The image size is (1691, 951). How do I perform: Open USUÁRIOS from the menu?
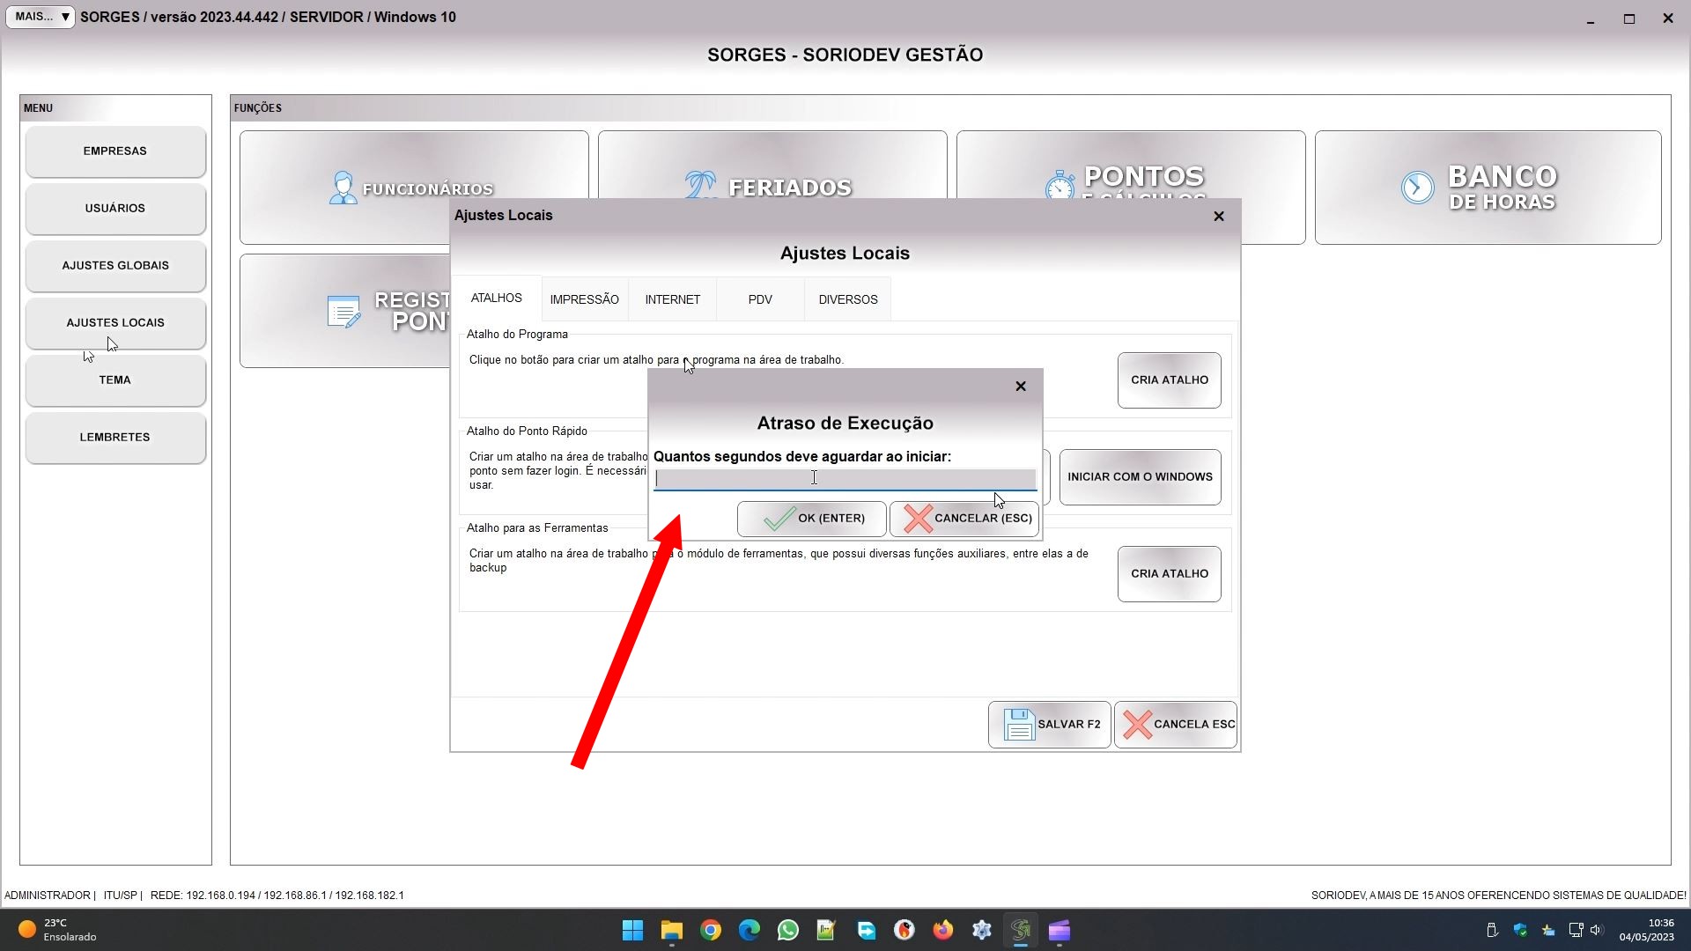115,209
